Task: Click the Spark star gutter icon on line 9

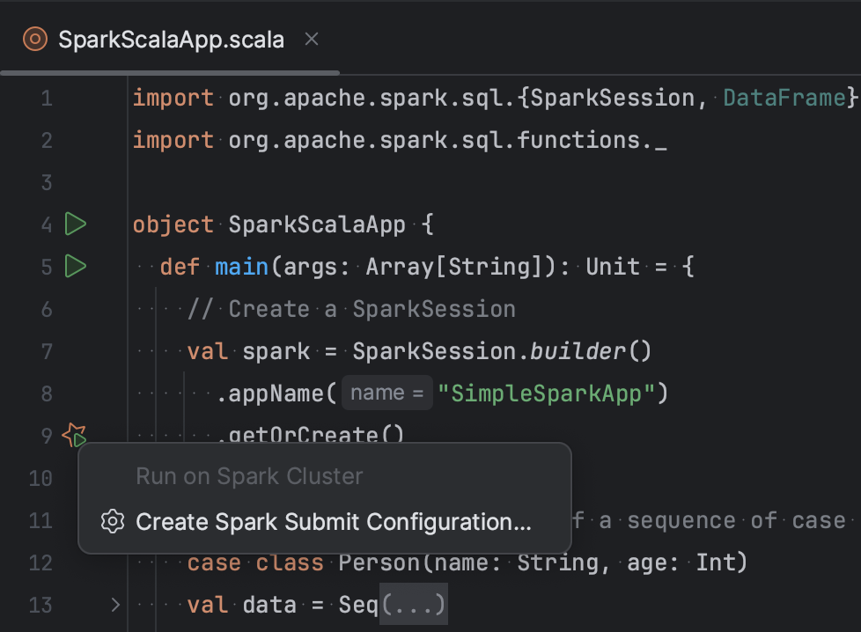Action: (x=75, y=435)
